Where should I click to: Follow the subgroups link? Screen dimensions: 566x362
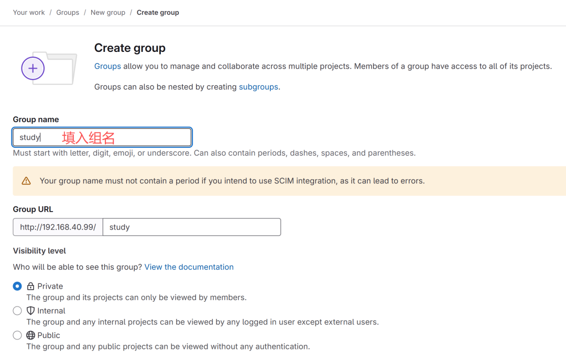click(258, 87)
